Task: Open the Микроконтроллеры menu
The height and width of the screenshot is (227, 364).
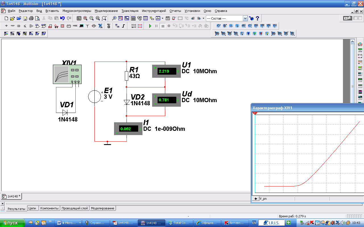Action: [x=77, y=11]
